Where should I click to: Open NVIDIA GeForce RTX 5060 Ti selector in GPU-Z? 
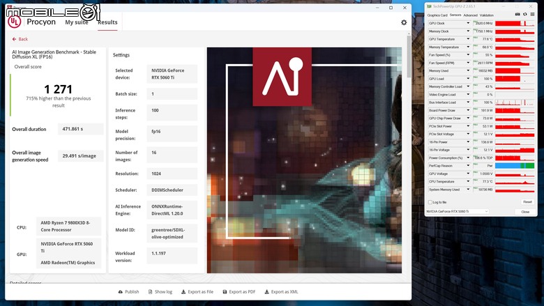pyautogui.click(x=458, y=211)
